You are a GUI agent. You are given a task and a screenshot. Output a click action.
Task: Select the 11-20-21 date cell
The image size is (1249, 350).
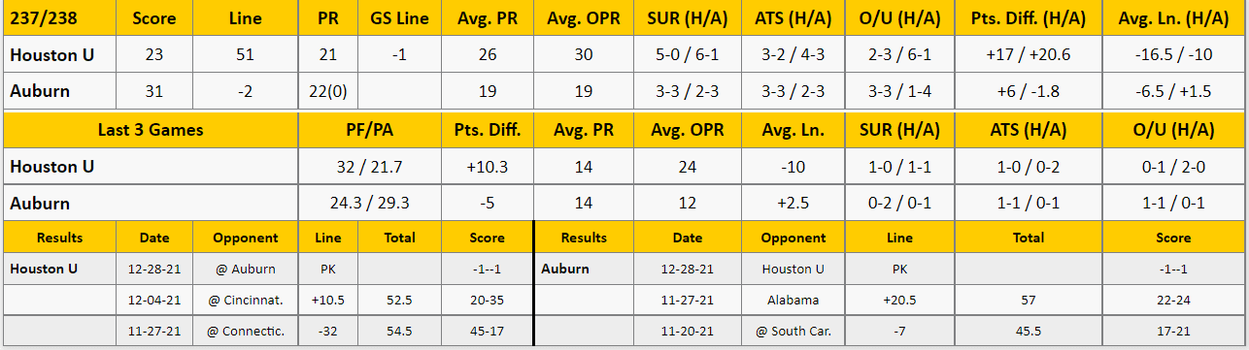click(x=688, y=332)
